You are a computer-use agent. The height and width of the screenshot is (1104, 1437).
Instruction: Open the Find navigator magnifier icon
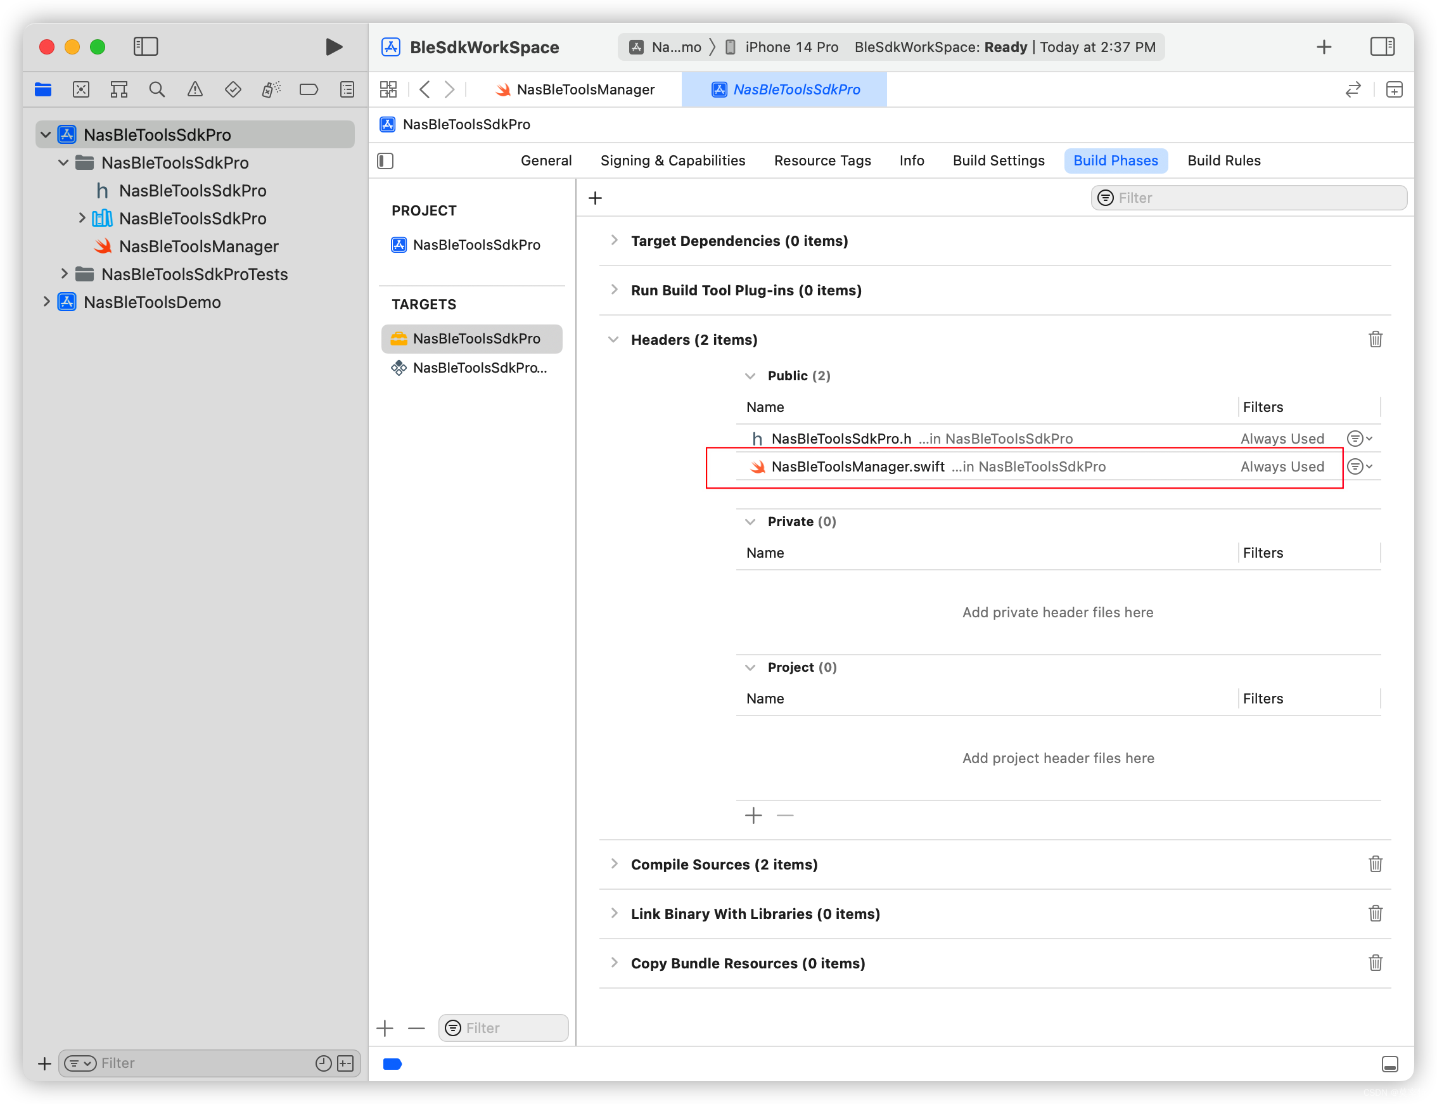(x=156, y=89)
